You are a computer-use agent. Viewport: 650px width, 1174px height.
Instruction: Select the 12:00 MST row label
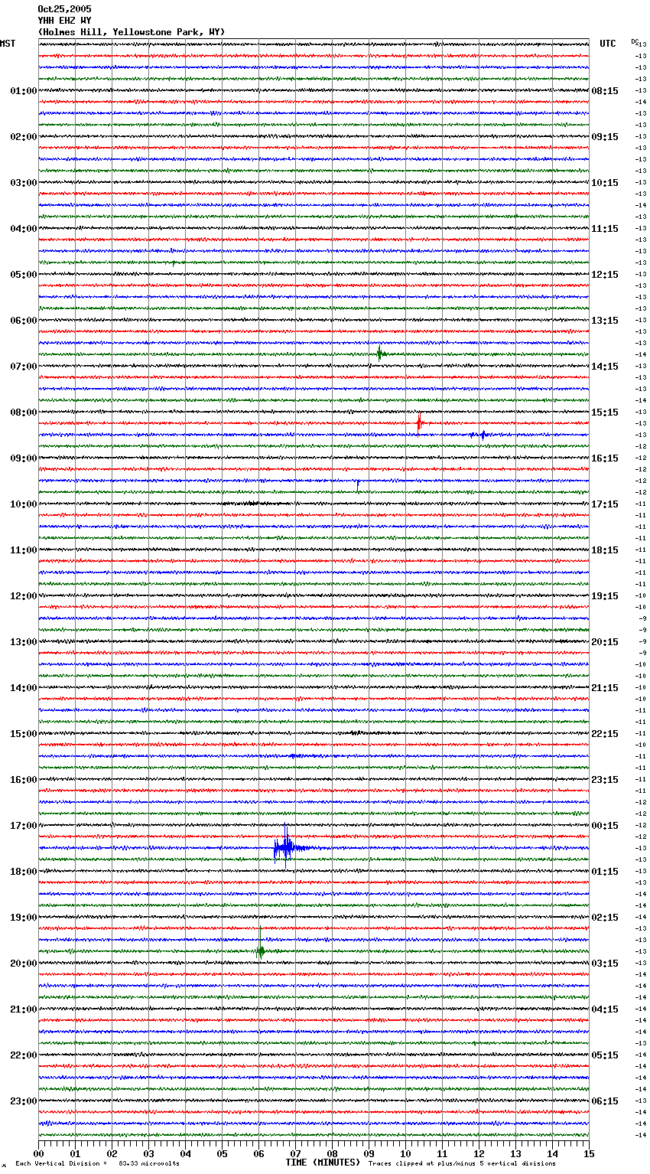point(23,596)
